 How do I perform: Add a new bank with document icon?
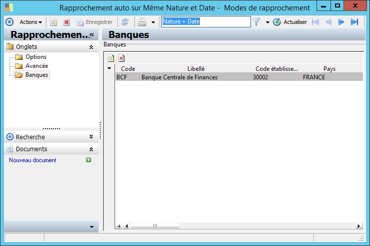click(x=111, y=58)
